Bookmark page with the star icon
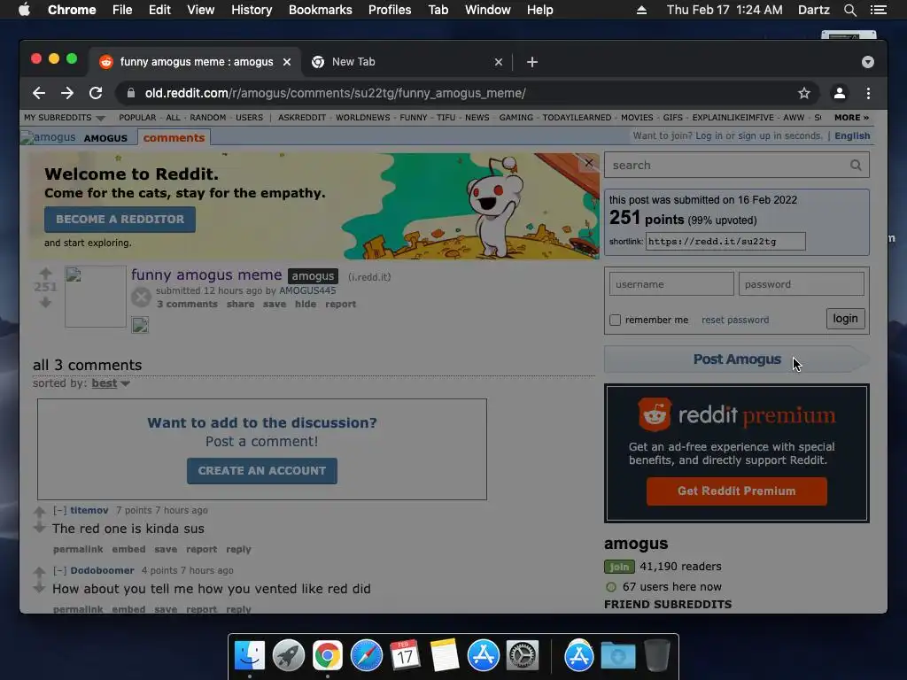This screenshot has width=907, height=680. point(804,93)
